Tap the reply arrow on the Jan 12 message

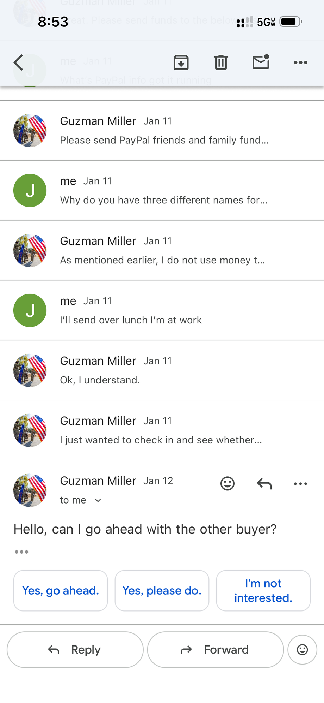click(264, 483)
